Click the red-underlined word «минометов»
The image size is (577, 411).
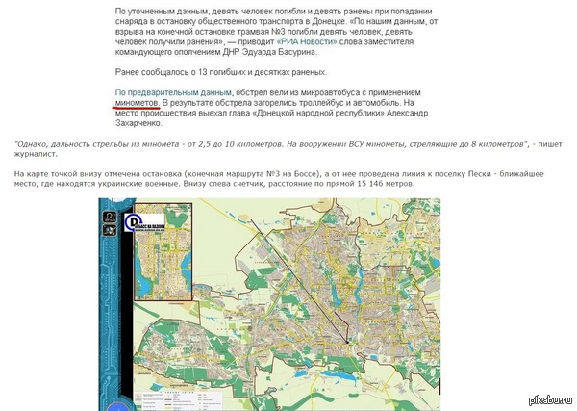135,101
